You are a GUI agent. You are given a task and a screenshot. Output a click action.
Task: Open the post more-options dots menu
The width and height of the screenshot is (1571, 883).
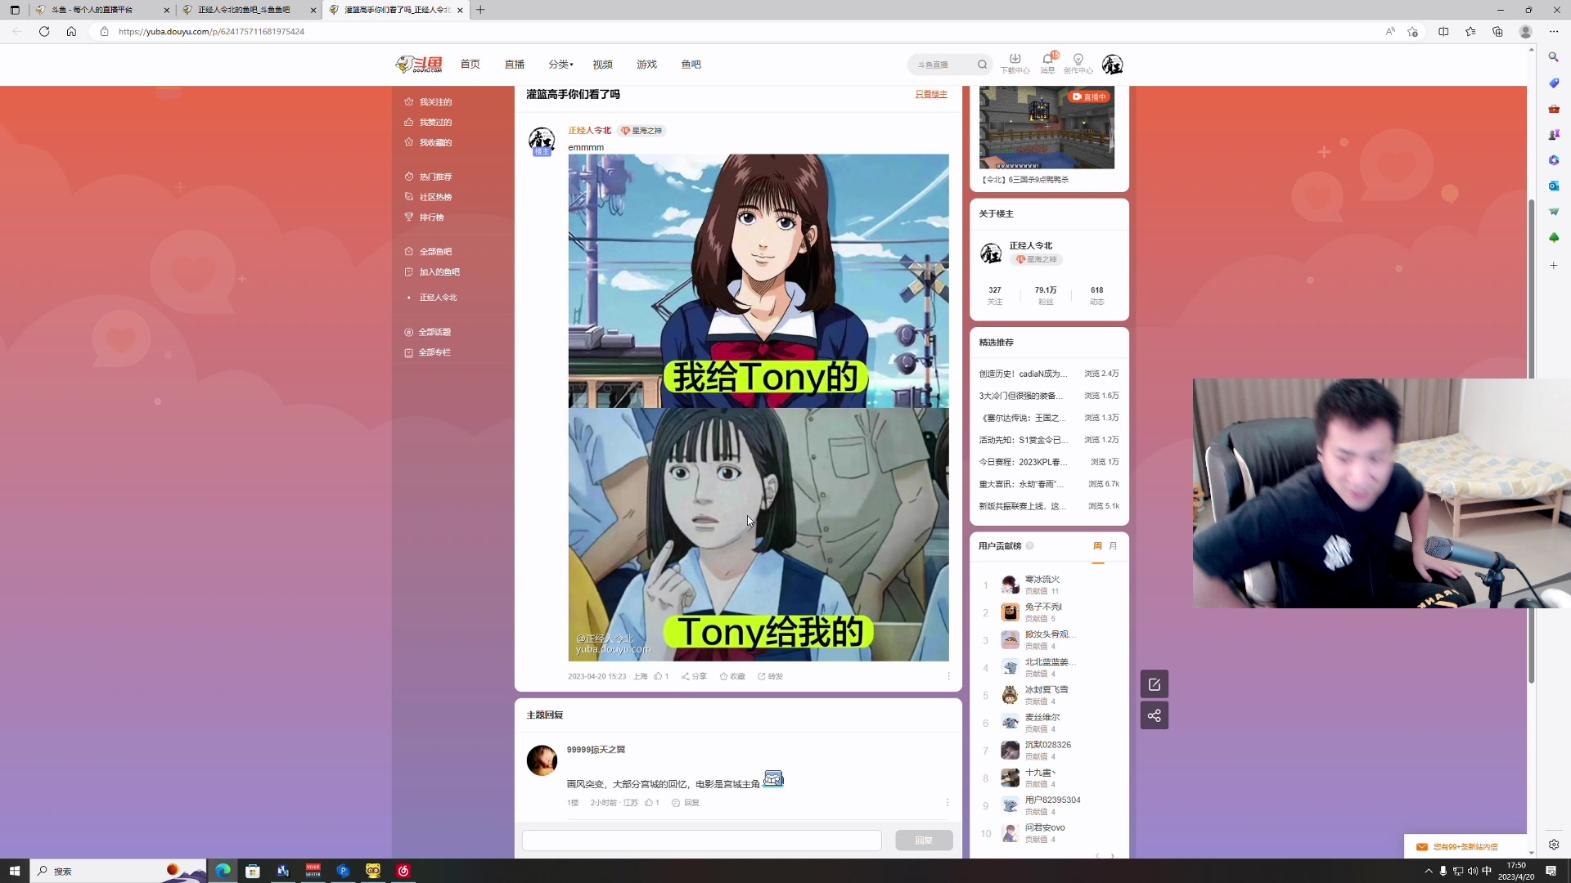coord(948,676)
